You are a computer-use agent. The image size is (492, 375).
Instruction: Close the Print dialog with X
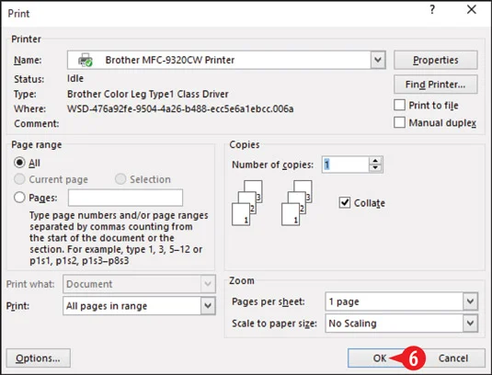[472, 10]
